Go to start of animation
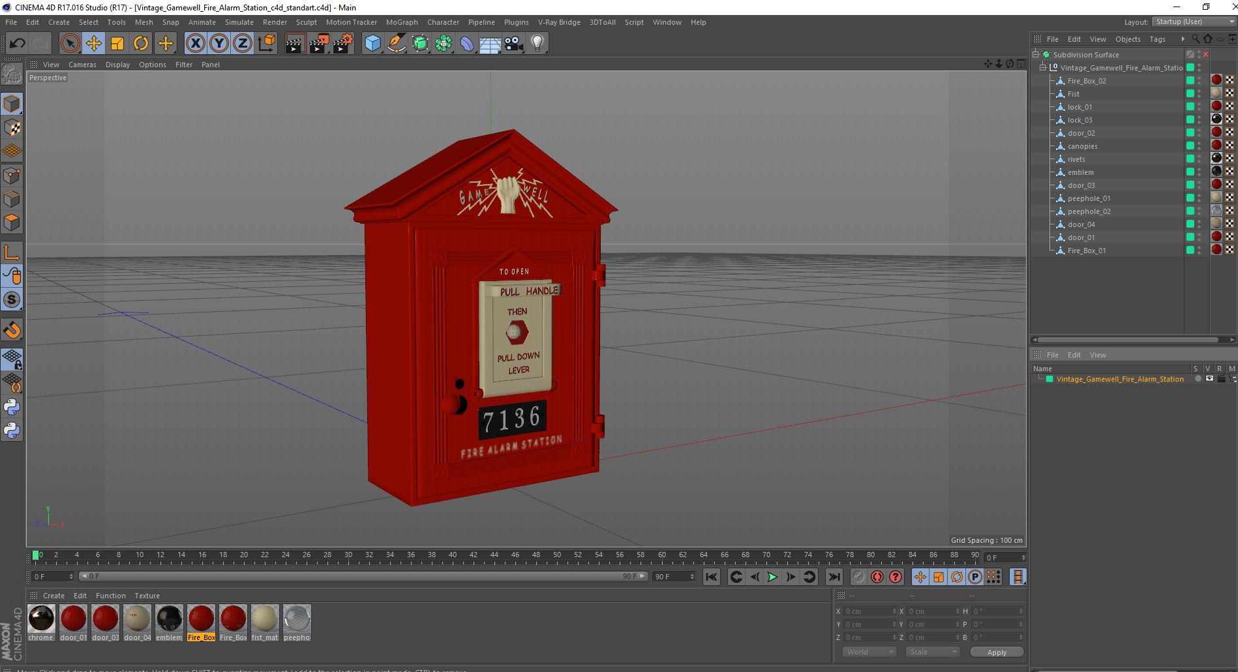The width and height of the screenshot is (1238, 672). tap(712, 577)
